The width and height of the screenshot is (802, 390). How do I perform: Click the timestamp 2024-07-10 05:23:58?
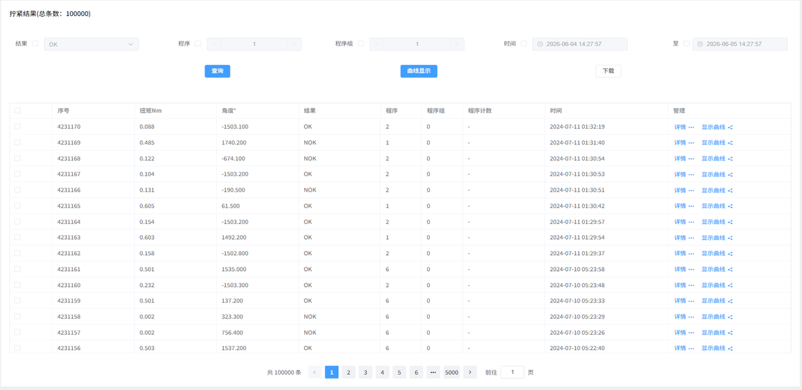point(577,269)
